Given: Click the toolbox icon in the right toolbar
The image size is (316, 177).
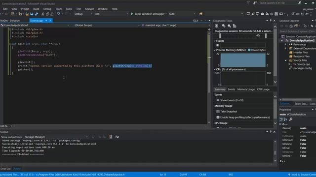Looking at the screenshot, I should (262, 14).
